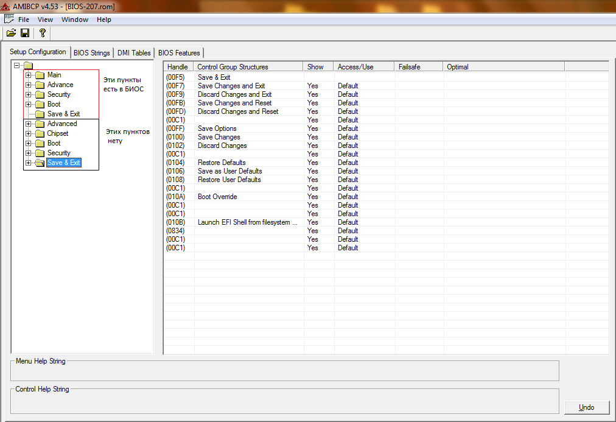Select the Restore Defaults row
616x422 pixels.
tap(222, 163)
